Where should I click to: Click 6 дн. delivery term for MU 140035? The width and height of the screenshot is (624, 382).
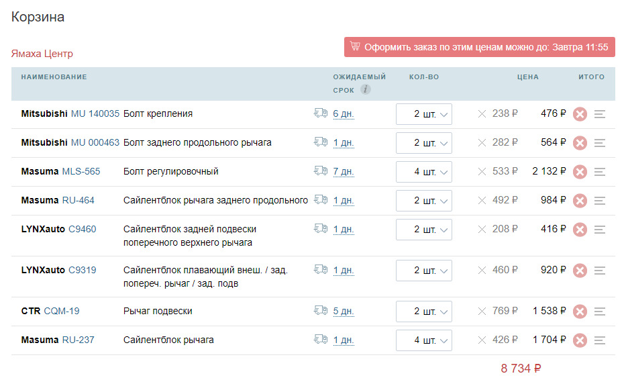(344, 114)
